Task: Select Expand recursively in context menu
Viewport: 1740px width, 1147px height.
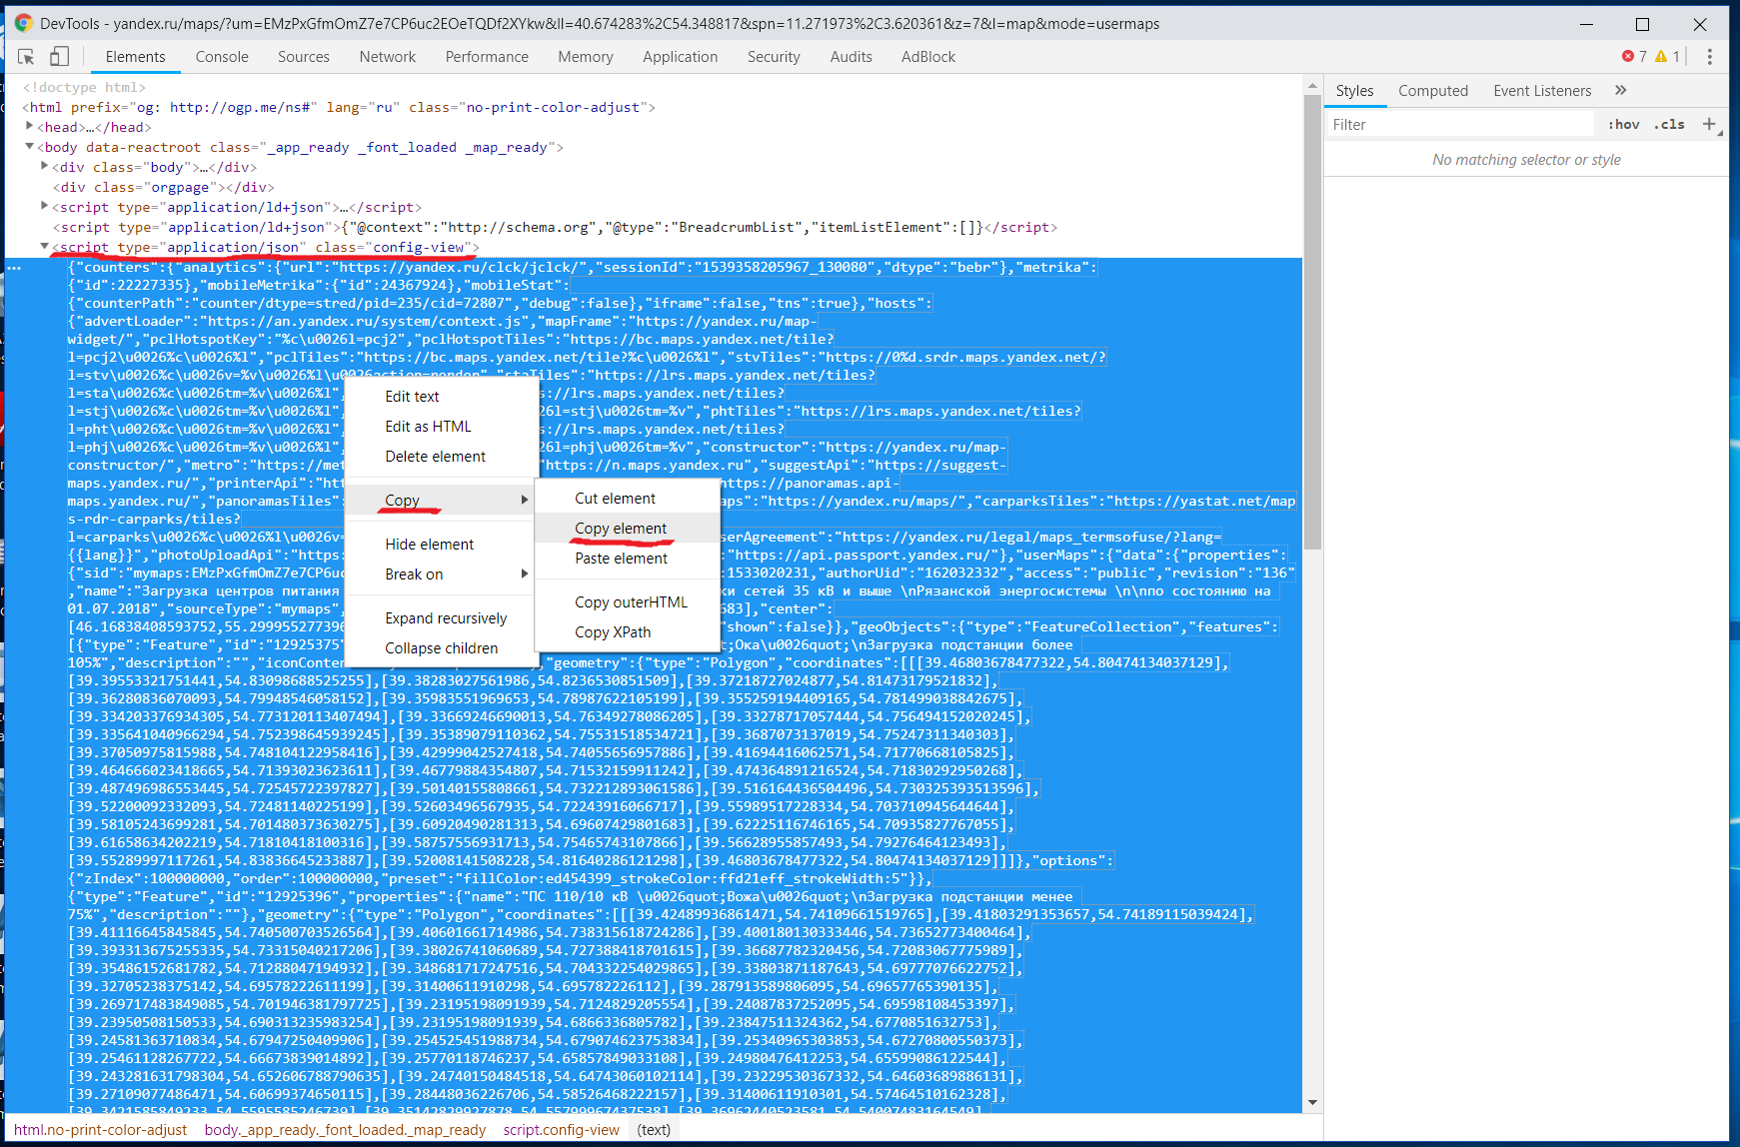Action: coord(445,617)
